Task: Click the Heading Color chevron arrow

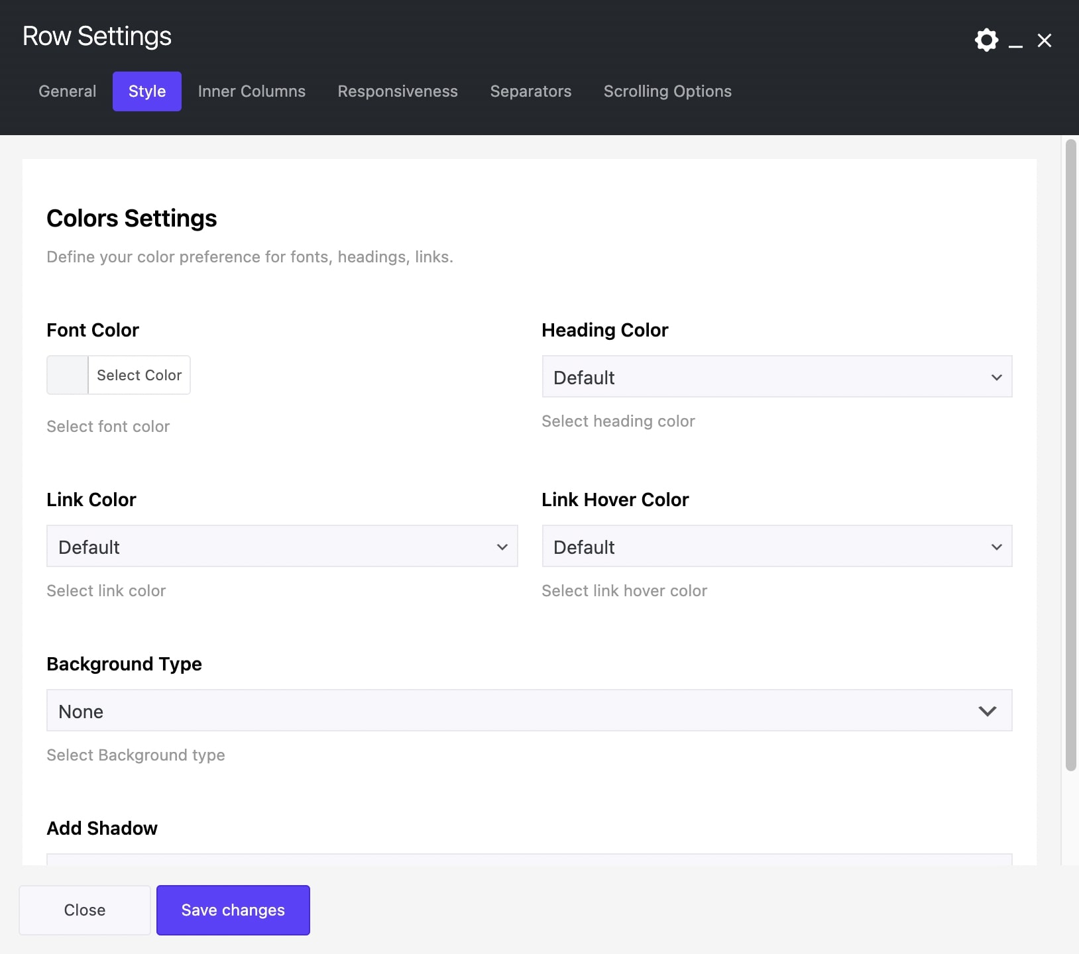Action: (996, 377)
